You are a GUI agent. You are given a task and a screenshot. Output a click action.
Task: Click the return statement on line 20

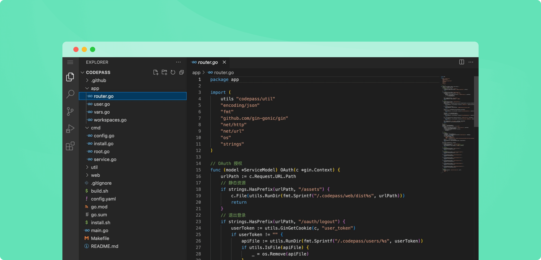coord(239,202)
